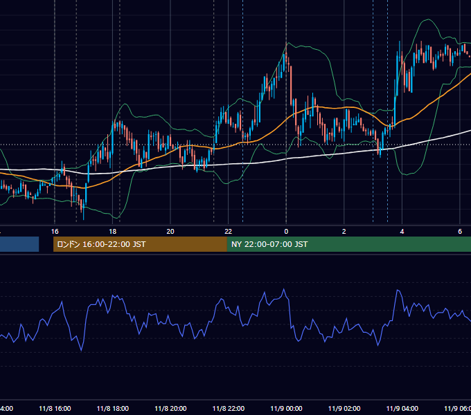Select the NY 22:00-07:00 JST session bar

tap(348, 244)
